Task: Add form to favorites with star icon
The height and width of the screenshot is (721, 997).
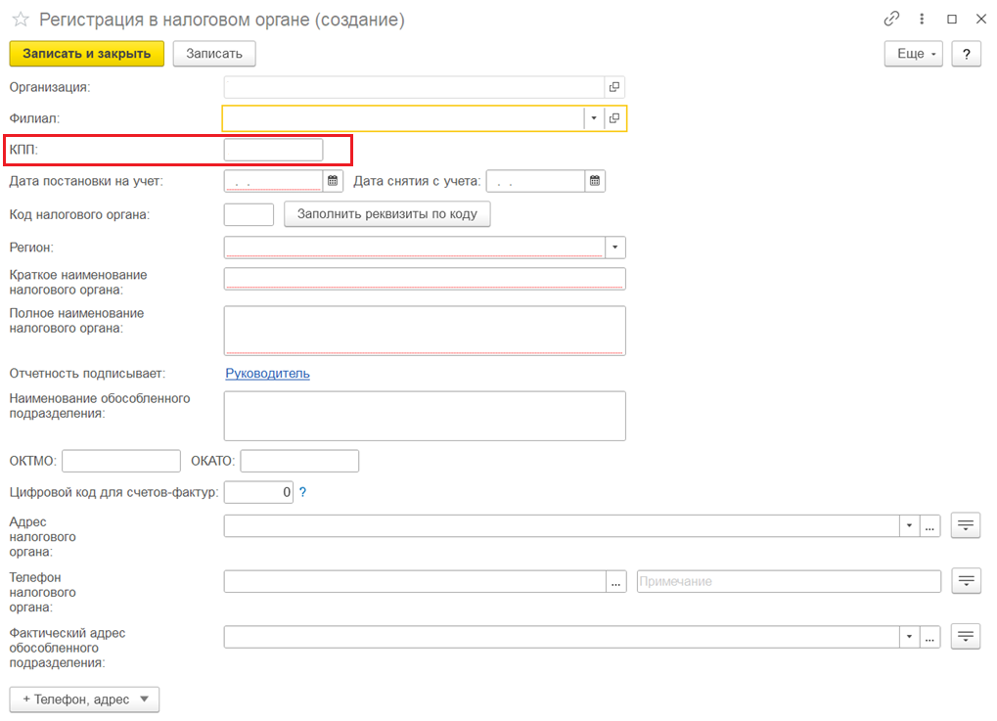Action: click(x=21, y=19)
